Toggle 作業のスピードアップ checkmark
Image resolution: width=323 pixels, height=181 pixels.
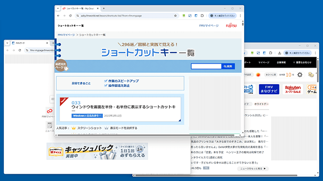[x=106, y=81]
